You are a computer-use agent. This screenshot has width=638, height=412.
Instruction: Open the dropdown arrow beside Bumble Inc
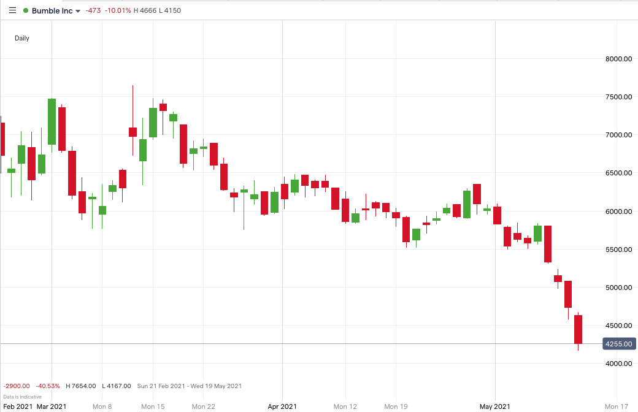77,10
